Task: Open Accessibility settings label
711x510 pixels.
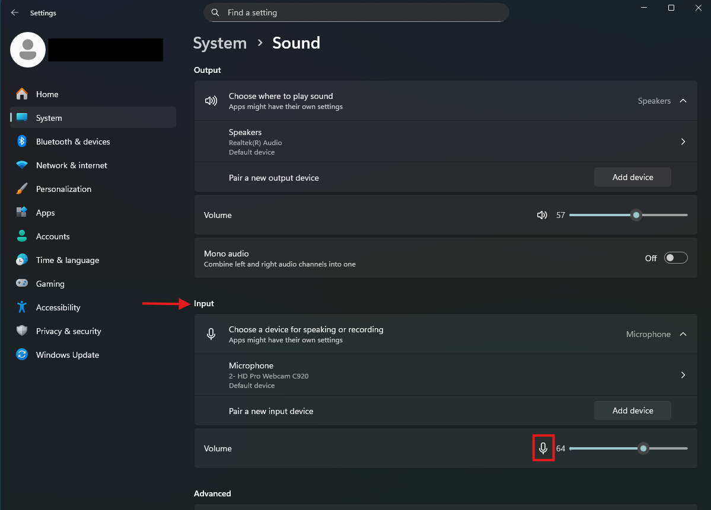Action: click(x=58, y=307)
